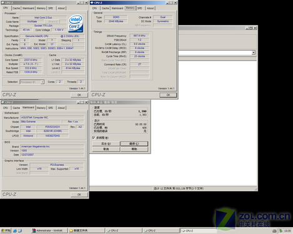Click the taskbar clock showing 13:35
Screen dimensions: 293x234
coord(287,231)
